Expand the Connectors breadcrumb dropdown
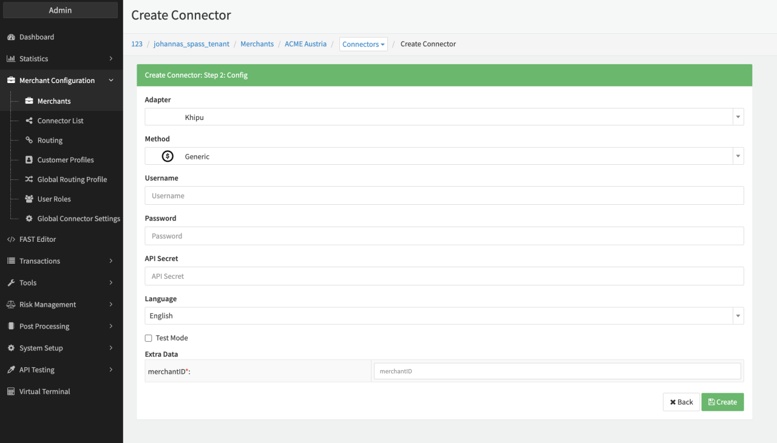 [363, 44]
